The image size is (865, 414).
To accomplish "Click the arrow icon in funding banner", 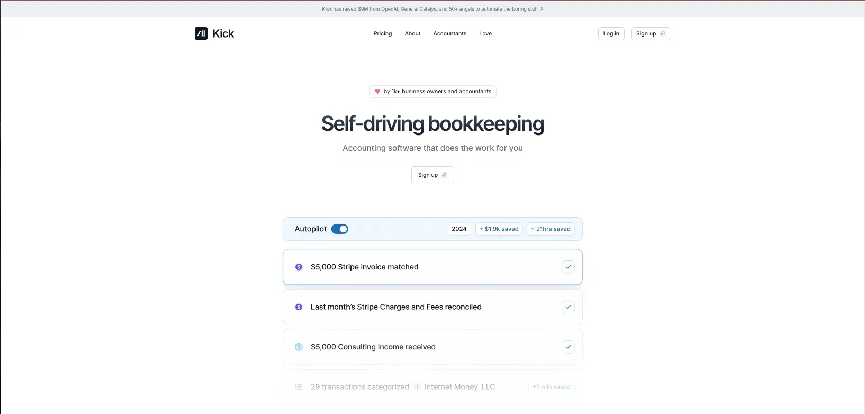I will [x=541, y=9].
